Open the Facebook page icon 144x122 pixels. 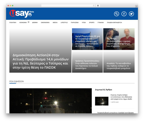[x=124, y=14]
